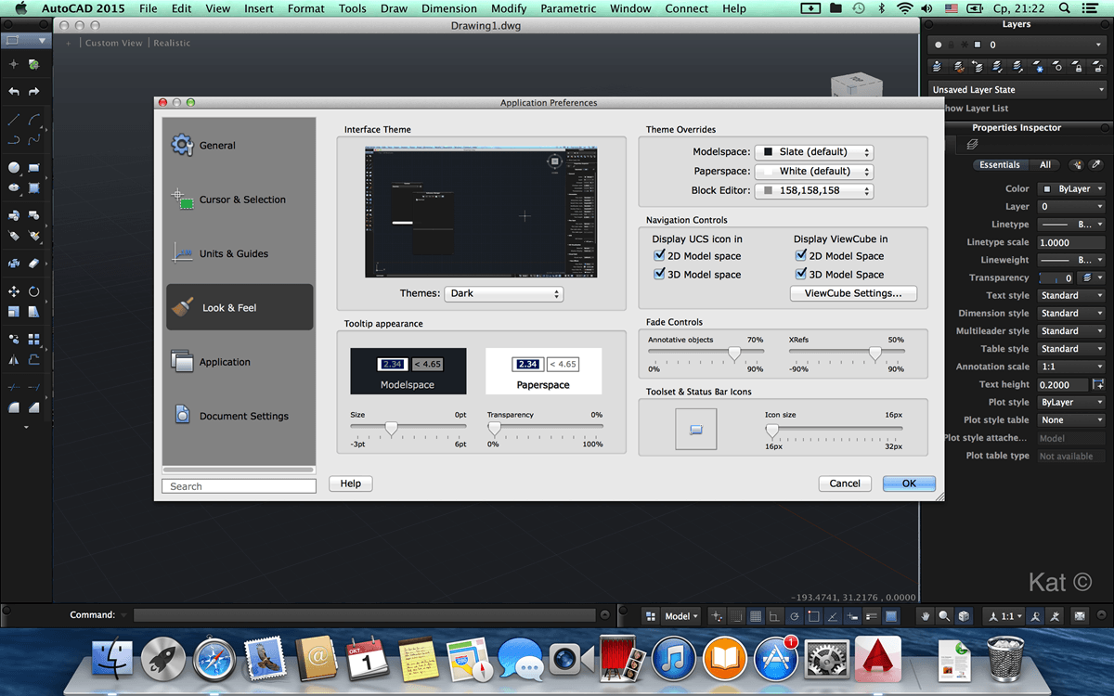The image size is (1114, 696).
Task: Uncheck ViewCube 3D Model Space
Action: tap(801, 274)
